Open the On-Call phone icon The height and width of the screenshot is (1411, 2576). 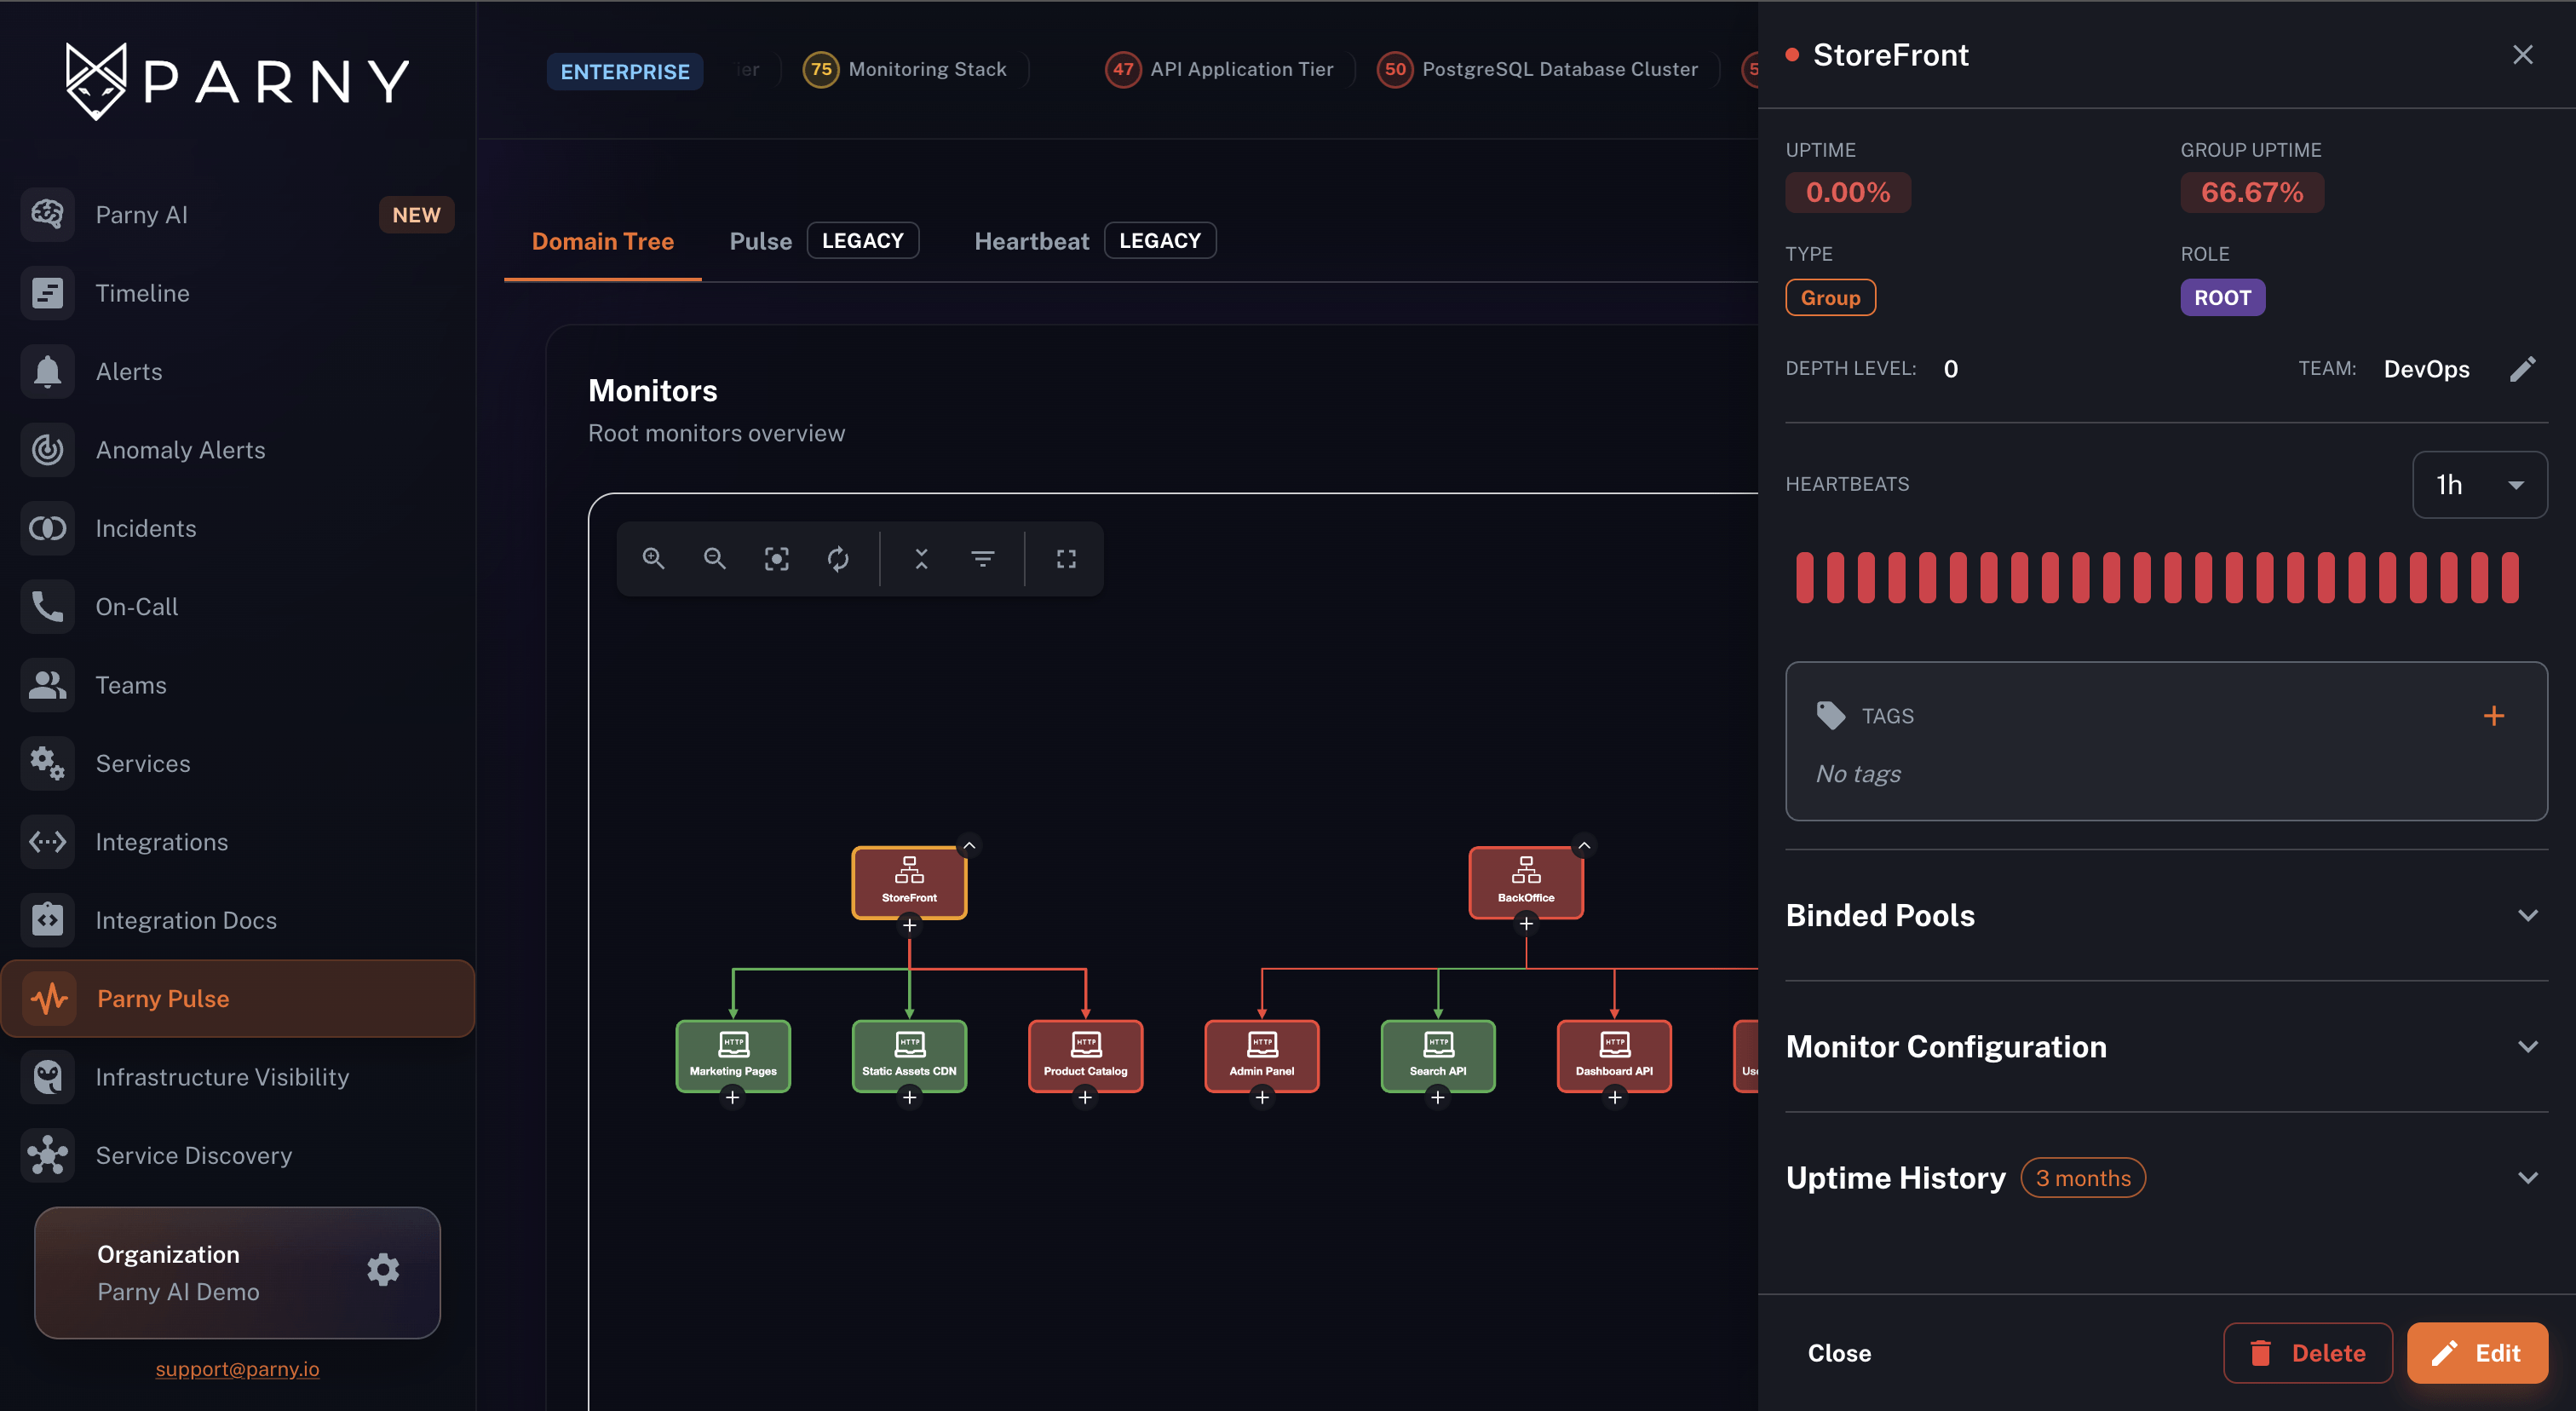point(47,606)
